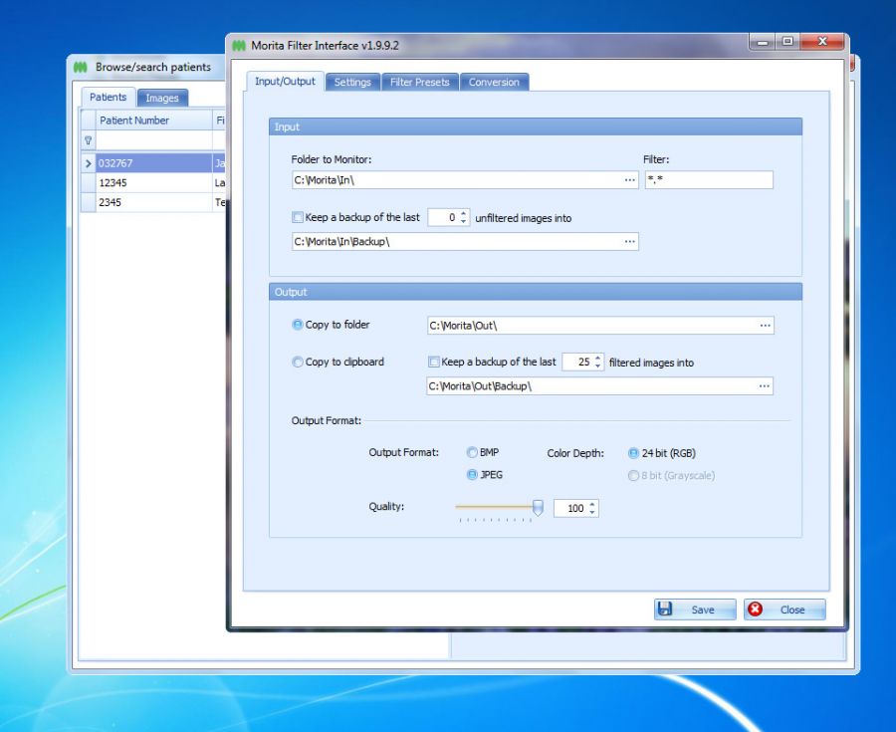896x732 pixels.
Task: Click the Morita logo icon in the Filter Interface title bar
Action: pos(239,46)
